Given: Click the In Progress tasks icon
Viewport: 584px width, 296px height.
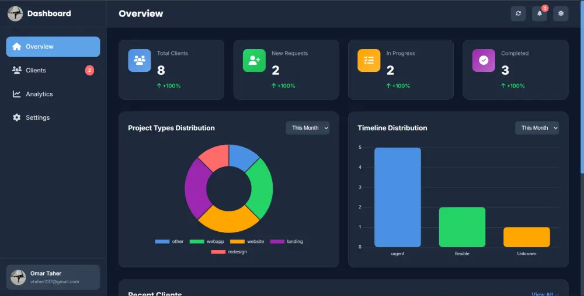Looking at the screenshot, I should 369,60.
